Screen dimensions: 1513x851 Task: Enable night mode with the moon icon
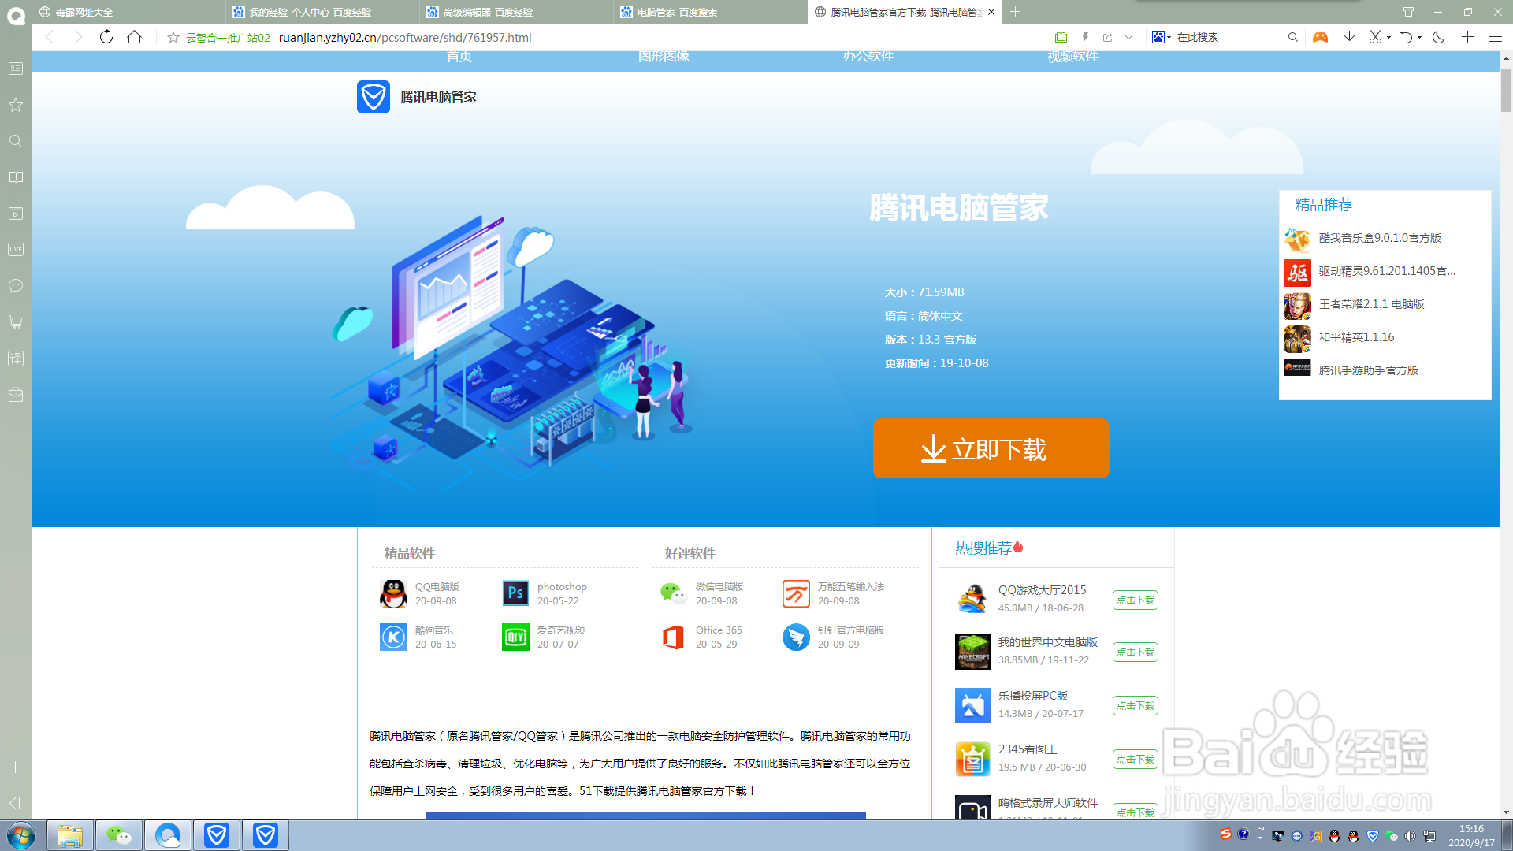pyautogui.click(x=1439, y=37)
